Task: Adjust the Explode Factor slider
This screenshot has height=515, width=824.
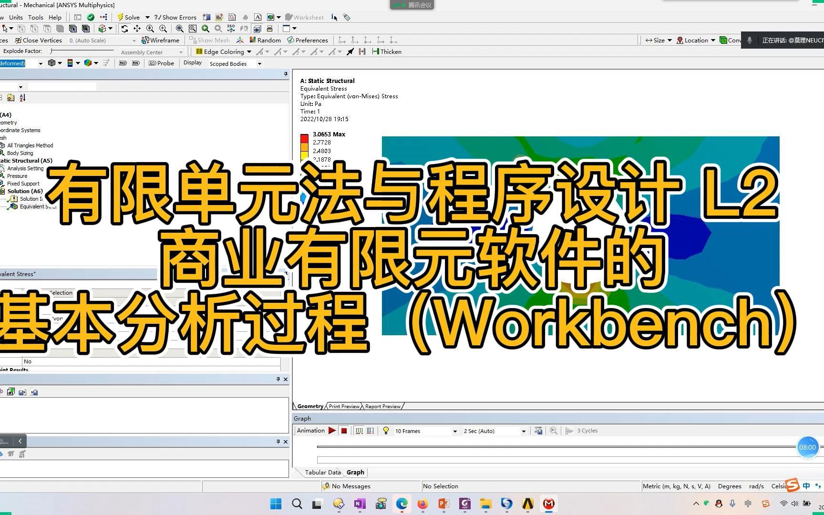Action: pyautogui.click(x=82, y=51)
